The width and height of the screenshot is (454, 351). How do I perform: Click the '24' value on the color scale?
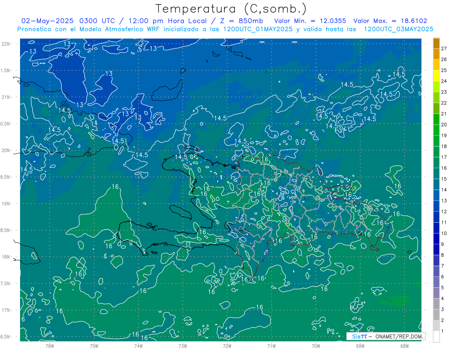coord(444,81)
